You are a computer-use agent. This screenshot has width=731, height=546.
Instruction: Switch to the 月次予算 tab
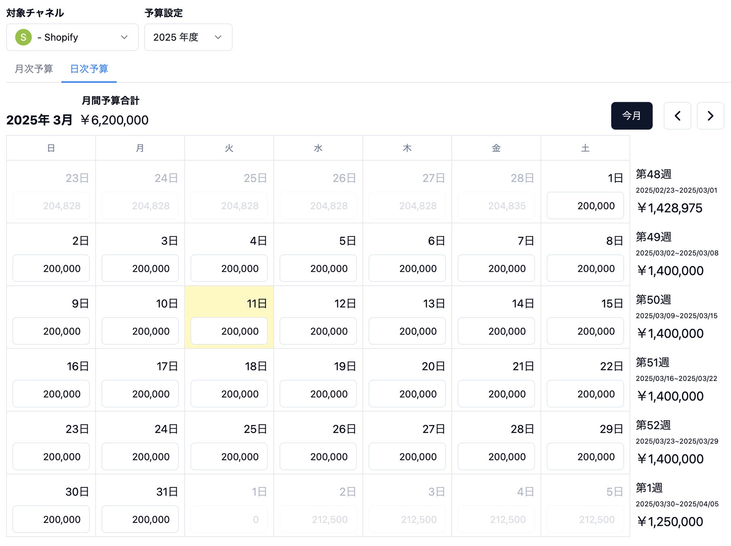34,69
